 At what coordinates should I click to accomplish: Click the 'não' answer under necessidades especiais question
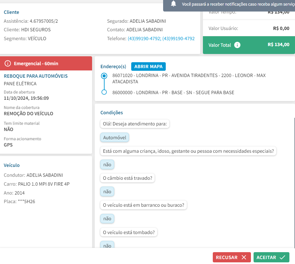[107, 165]
